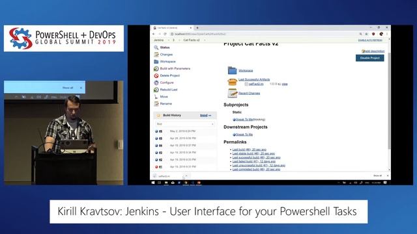The height and width of the screenshot is (234, 417).
Task: Click the browser profile avatar icon
Action: [381, 34]
